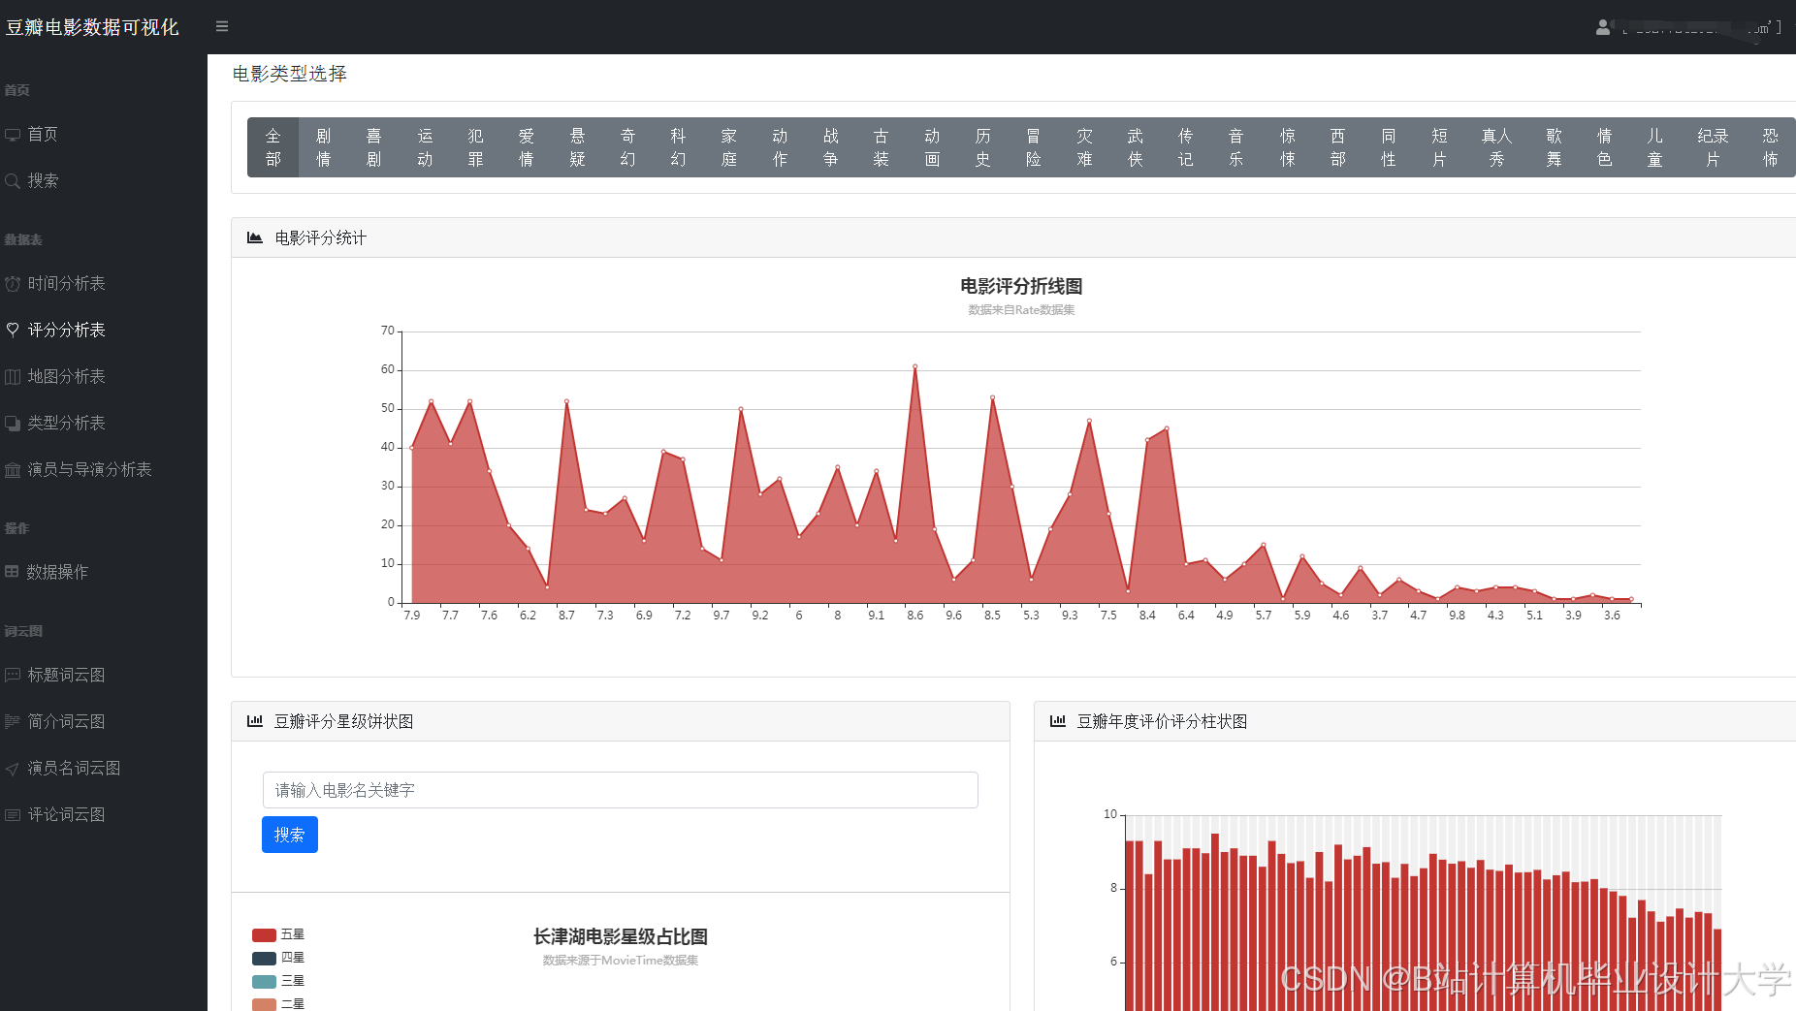Select the 西部 movie type
Viewport: 1796px width, 1011px height.
[x=1338, y=147]
